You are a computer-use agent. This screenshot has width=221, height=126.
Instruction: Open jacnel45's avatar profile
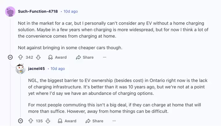(20, 69)
